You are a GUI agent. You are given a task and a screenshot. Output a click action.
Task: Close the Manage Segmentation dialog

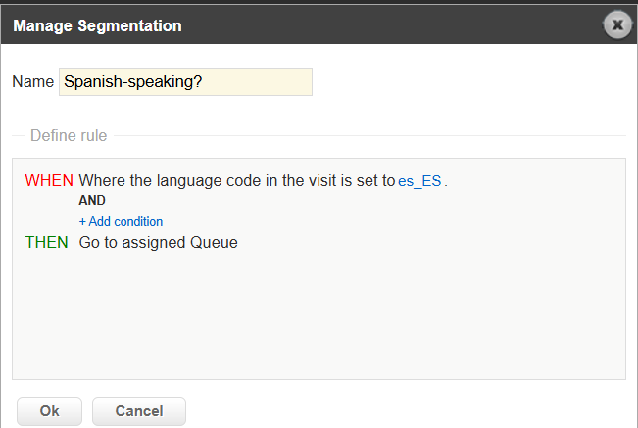coord(616,25)
